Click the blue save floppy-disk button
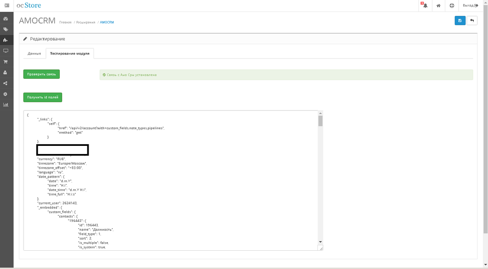The width and height of the screenshot is (488, 269). (x=460, y=21)
